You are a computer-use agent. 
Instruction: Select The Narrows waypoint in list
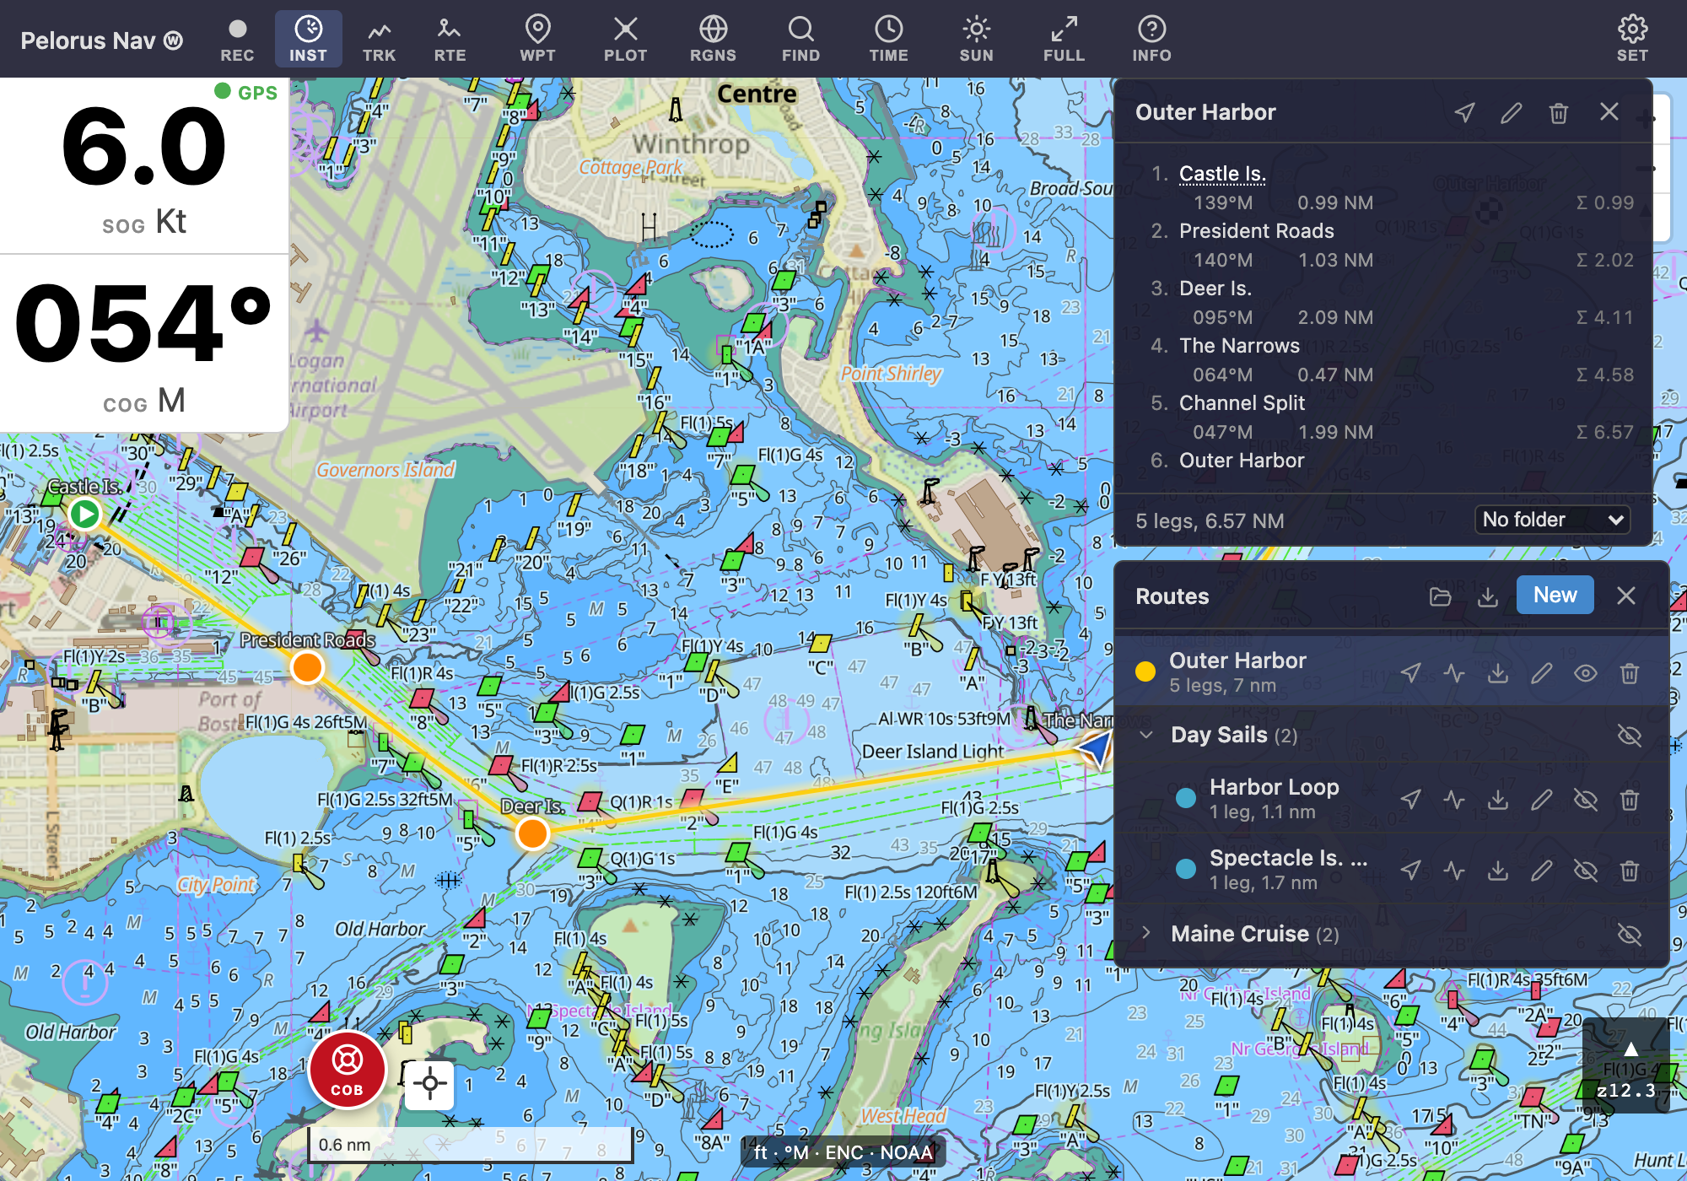pos(1239,346)
